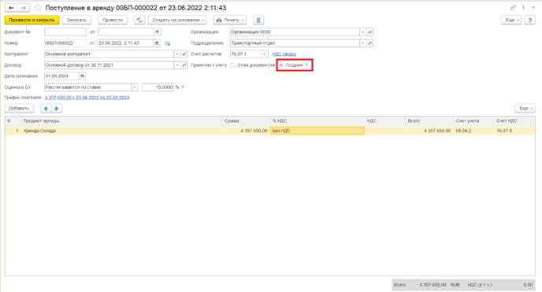542x292 pixels.
Task: Click % НДС column header
Action: click(x=317, y=121)
